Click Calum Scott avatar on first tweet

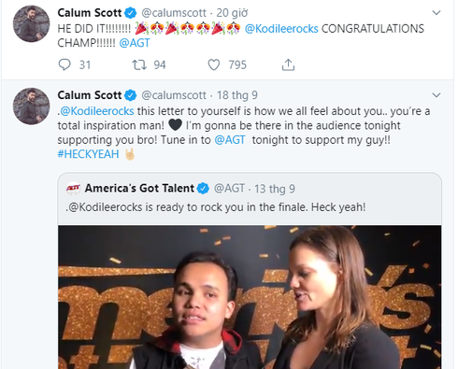click(x=31, y=23)
